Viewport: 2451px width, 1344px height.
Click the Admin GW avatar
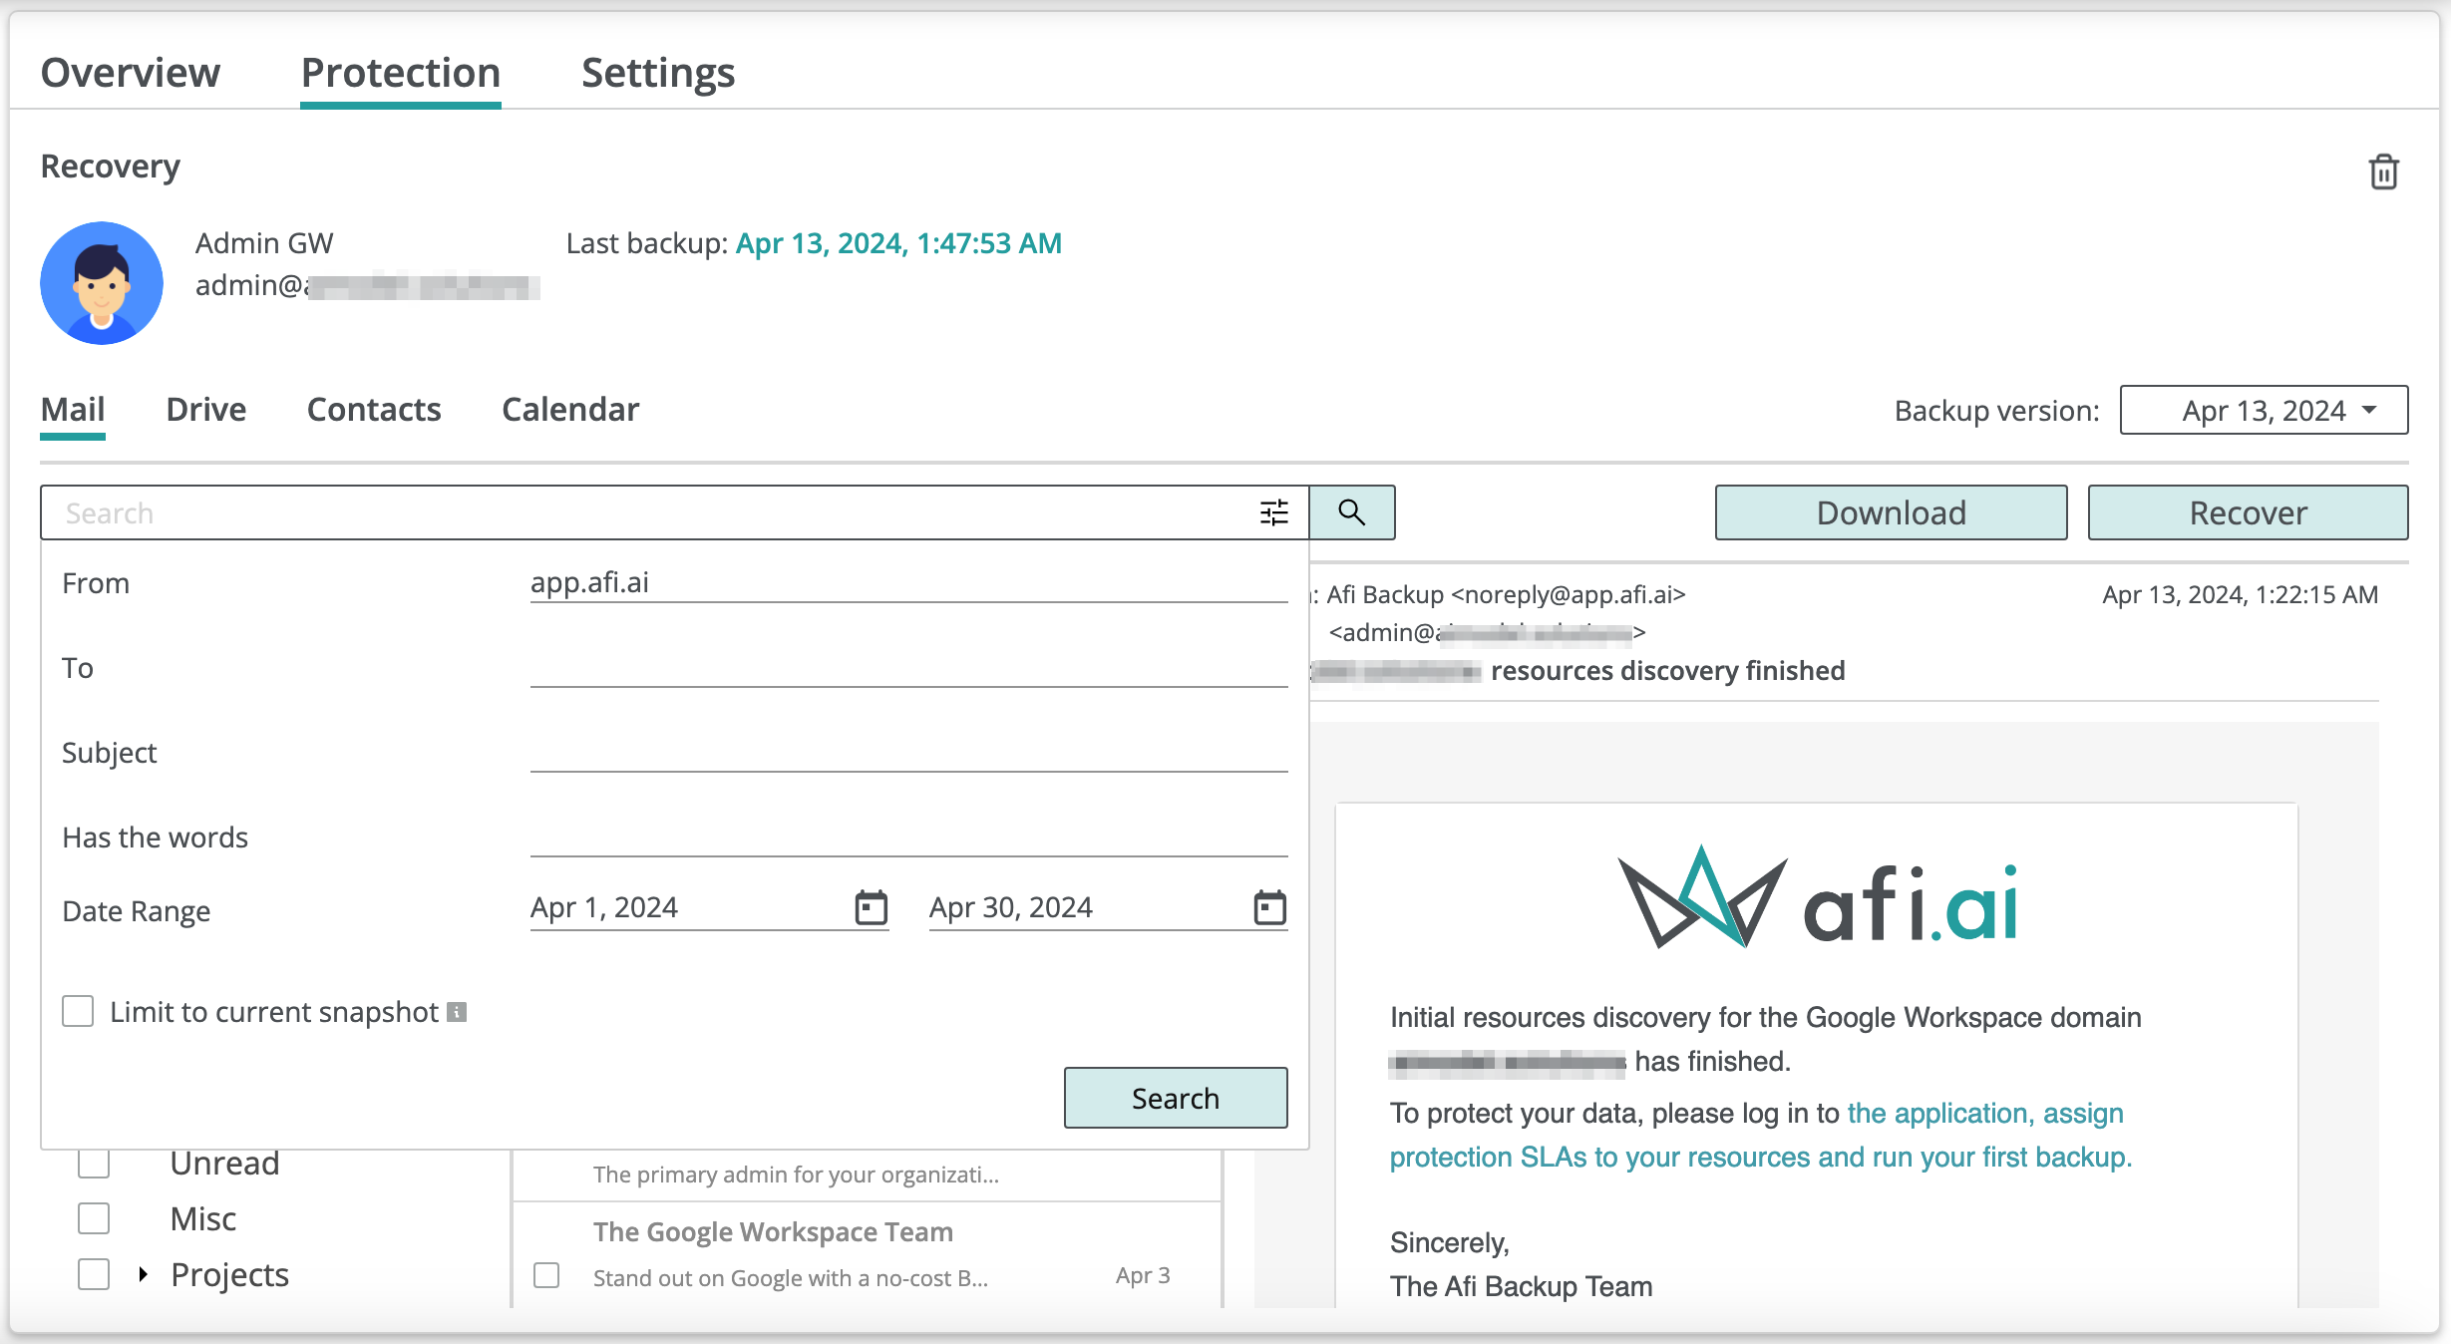point(102,283)
